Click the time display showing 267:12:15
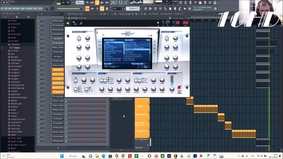283x159 pixels. tap(119, 3)
